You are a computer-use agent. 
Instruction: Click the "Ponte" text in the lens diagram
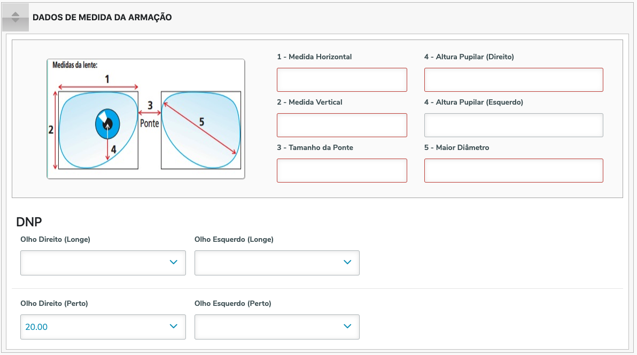tap(150, 123)
